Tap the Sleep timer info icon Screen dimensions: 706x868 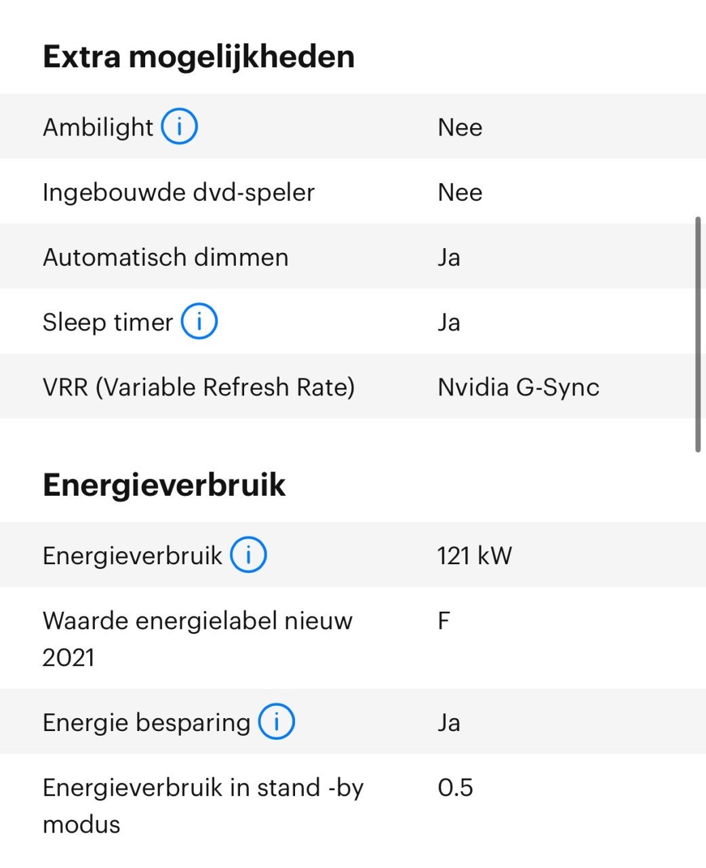click(199, 321)
